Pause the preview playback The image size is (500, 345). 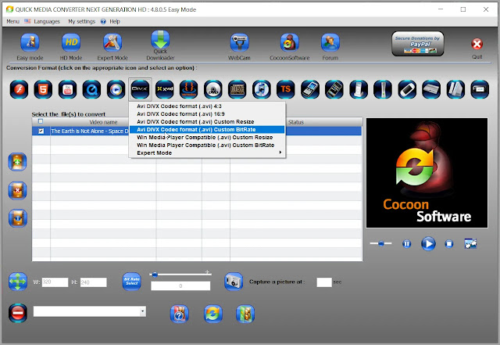[x=406, y=244]
